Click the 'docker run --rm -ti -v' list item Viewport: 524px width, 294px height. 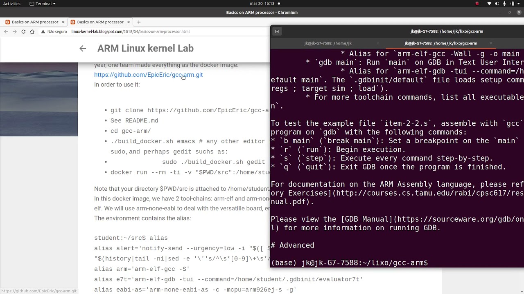click(190, 172)
